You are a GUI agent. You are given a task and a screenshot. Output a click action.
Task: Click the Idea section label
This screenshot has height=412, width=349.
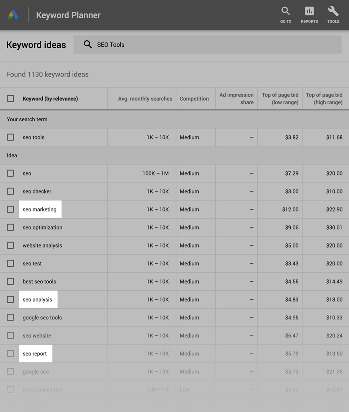12,155
